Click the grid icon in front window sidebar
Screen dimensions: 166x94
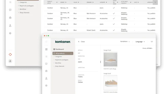46,49
